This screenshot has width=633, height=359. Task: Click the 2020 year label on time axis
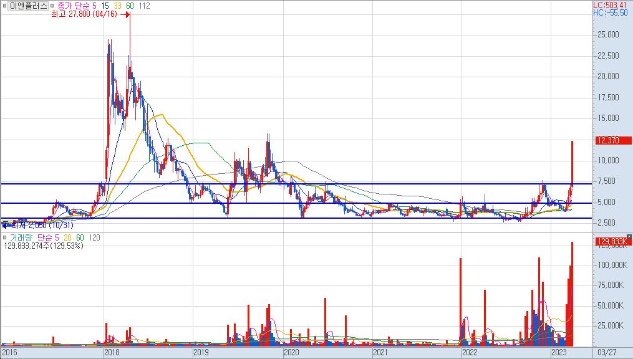tap(291, 352)
